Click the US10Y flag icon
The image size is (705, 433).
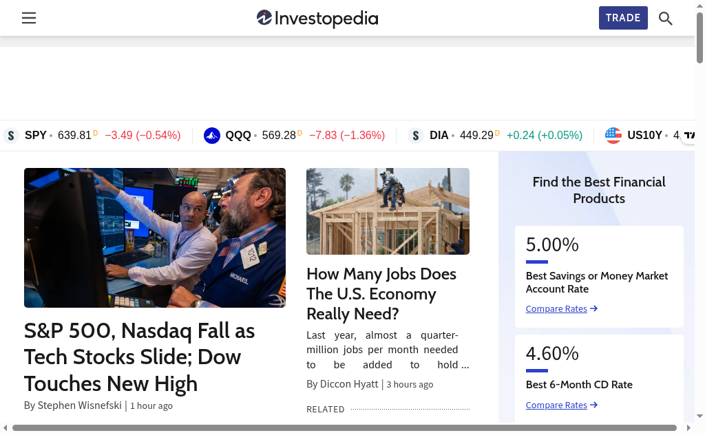613,136
